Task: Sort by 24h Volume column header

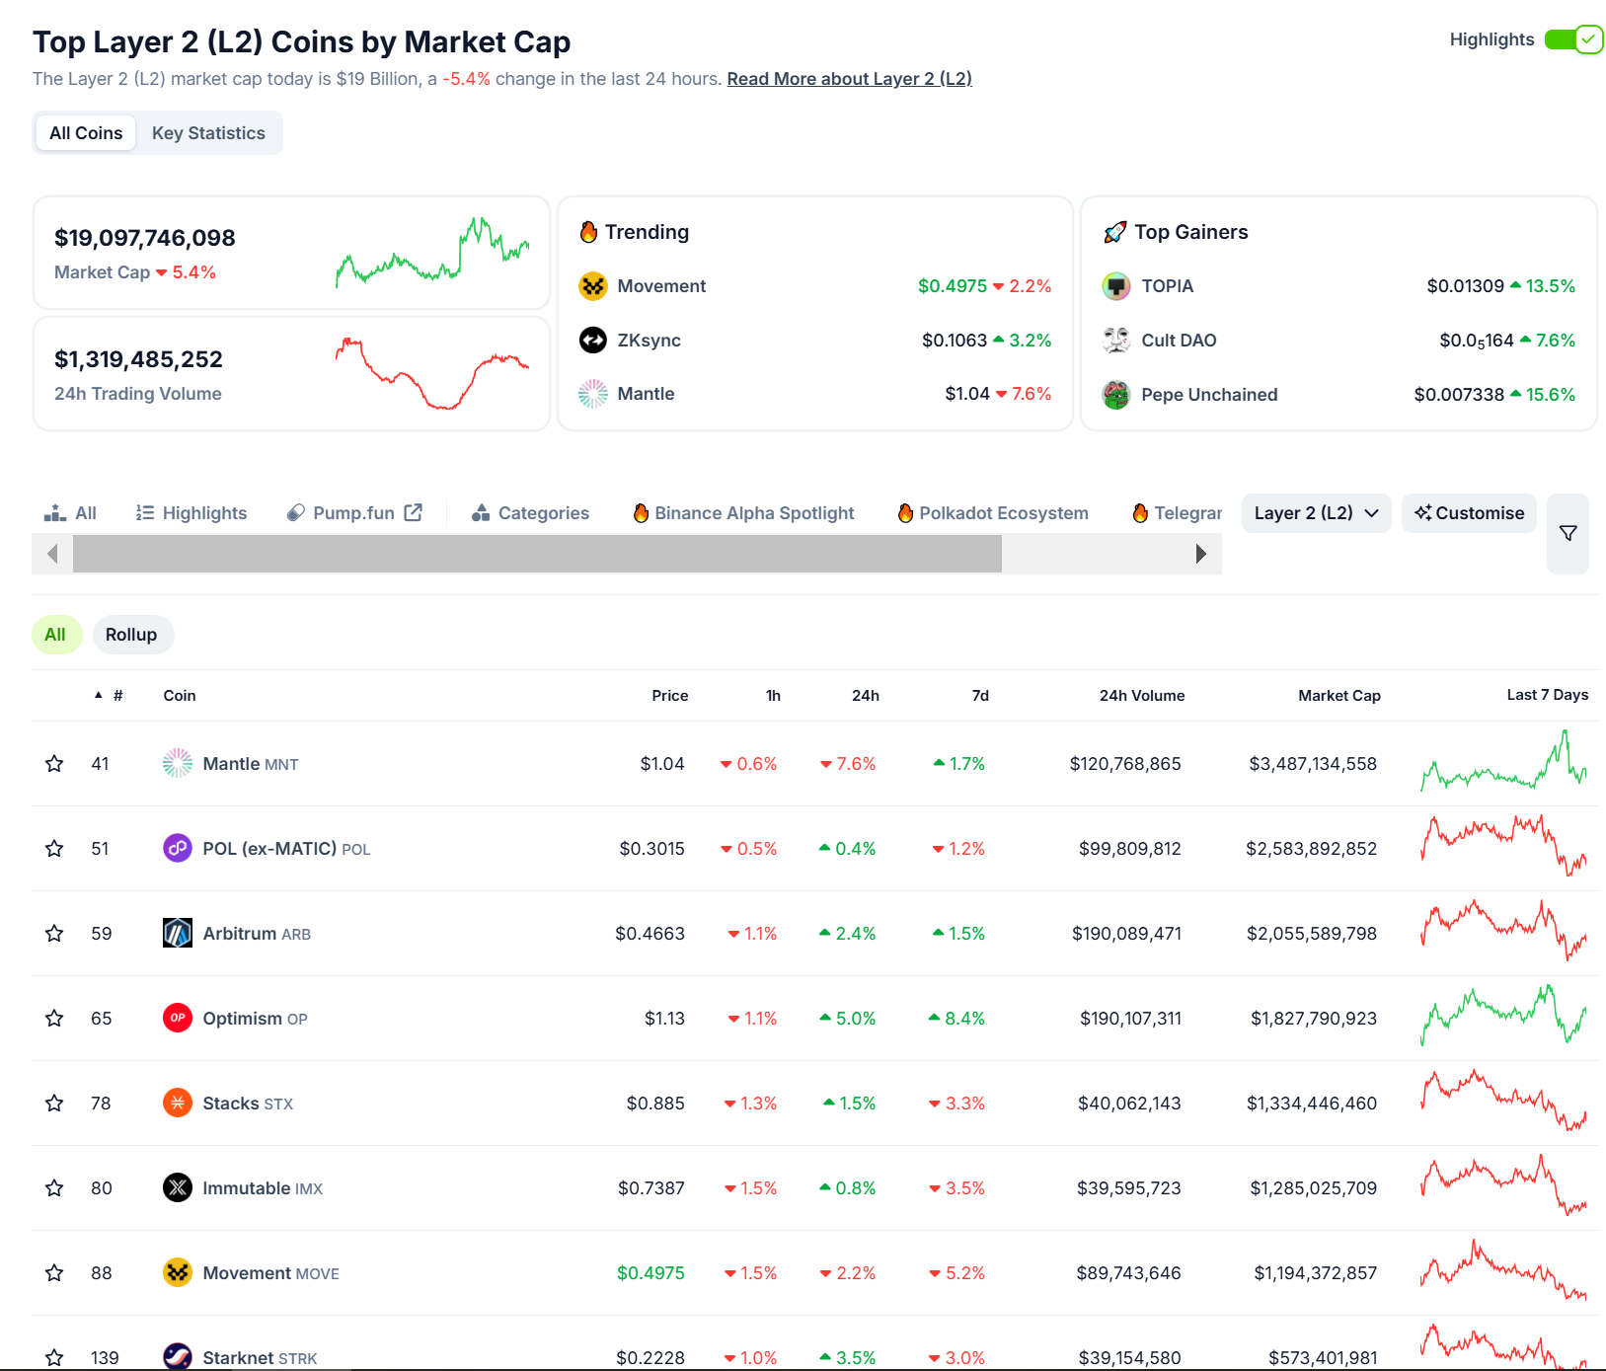Action: (x=1142, y=696)
